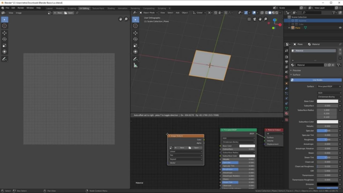Open the Add menu in 3D viewport
The height and width of the screenshot is (193, 343).
[x=177, y=13]
